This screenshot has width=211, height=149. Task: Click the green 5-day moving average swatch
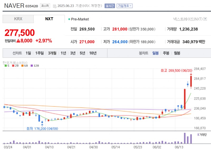coord(6,66)
